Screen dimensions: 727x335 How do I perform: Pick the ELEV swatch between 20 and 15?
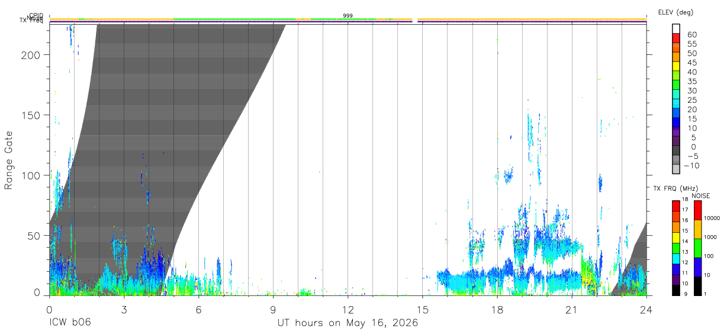pyautogui.click(x=676, y=114)
